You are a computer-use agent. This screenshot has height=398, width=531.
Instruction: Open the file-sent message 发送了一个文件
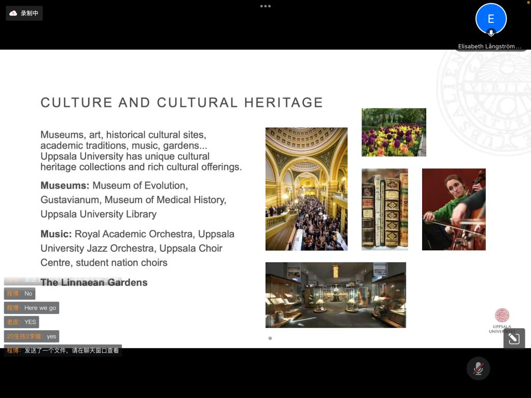click(63, 350)
